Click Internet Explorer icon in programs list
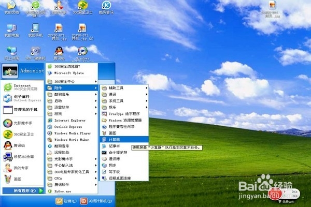Viewport: 311px width, 207px height. [50, 120]
